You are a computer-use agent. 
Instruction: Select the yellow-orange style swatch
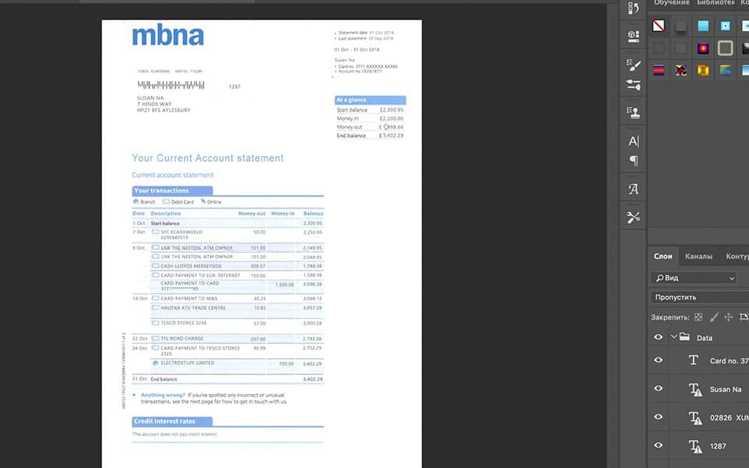pyautogui.click(x=703, y=71)
